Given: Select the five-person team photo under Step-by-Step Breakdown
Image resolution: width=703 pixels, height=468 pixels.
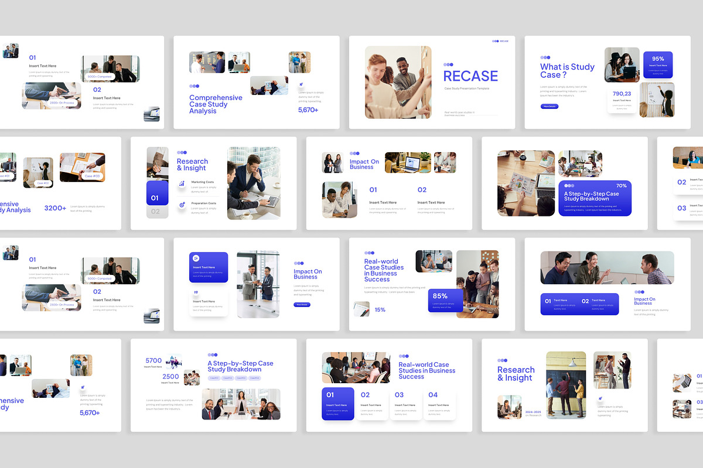Looking at the screenshot, I should click(x=241, y=404).
